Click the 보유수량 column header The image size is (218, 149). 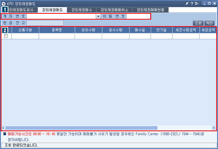pos(88,30)
